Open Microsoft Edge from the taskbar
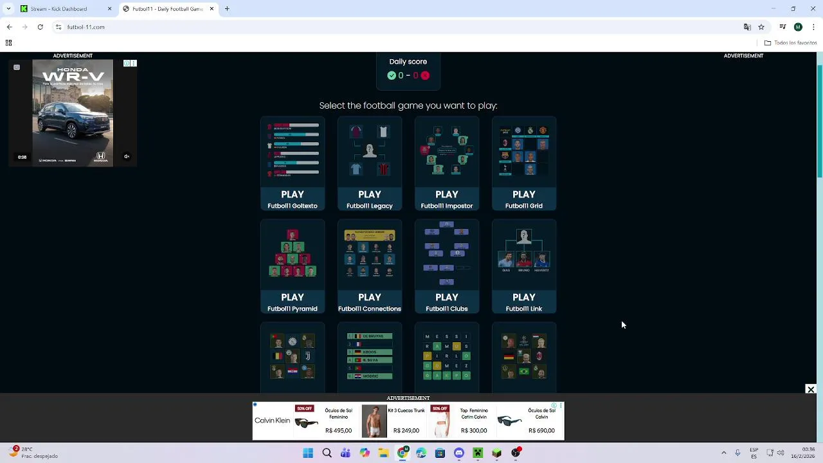Image resolution: width=823 pixels, height=463 pixels. coord(421,453)
